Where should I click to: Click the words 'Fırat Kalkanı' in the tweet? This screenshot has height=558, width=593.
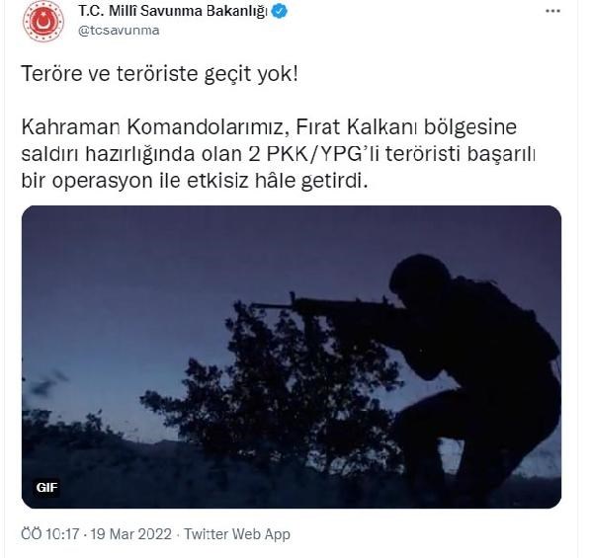click(x=356, y=127)
